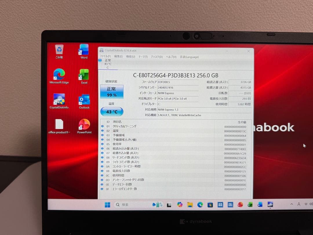The image size is (313, 235).
Task: Click the Windows search box in taskbar
Action: pyautogui.click(x=125, y=205)
